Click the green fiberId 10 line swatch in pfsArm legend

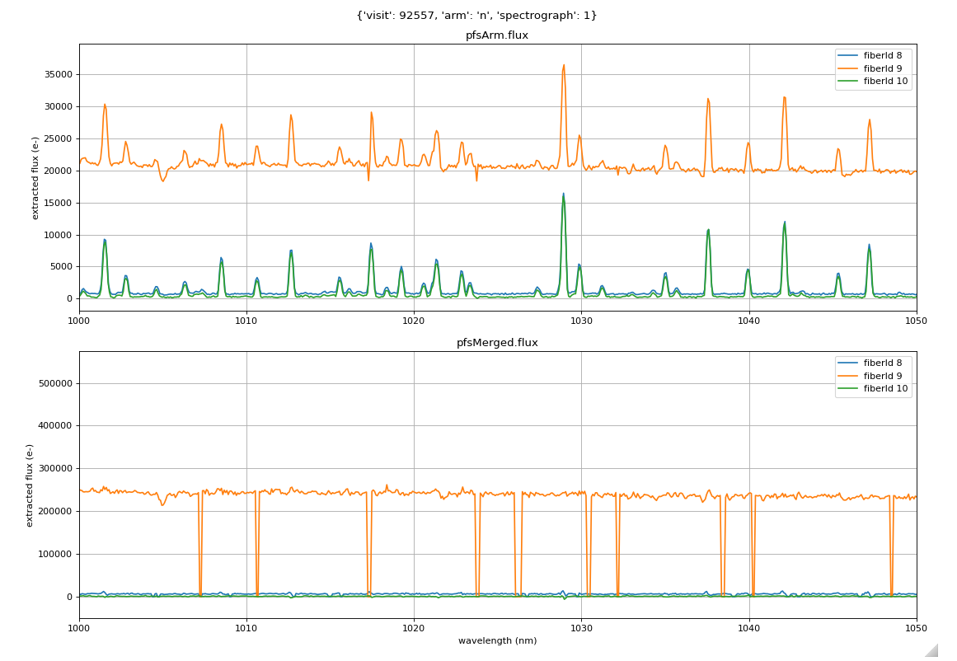pos(847,82)
